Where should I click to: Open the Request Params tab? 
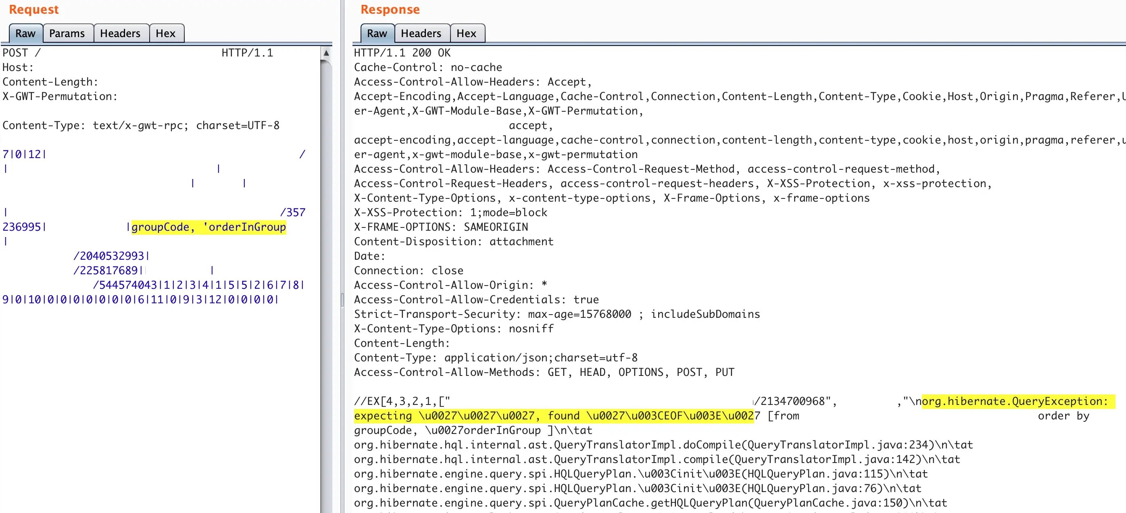tap(67, 33)
